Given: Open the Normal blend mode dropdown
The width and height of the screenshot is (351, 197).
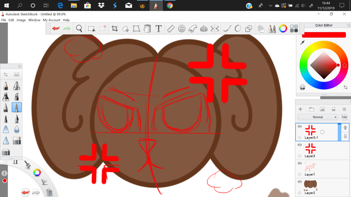Looking at the screenshot, I should coord(318,117).
